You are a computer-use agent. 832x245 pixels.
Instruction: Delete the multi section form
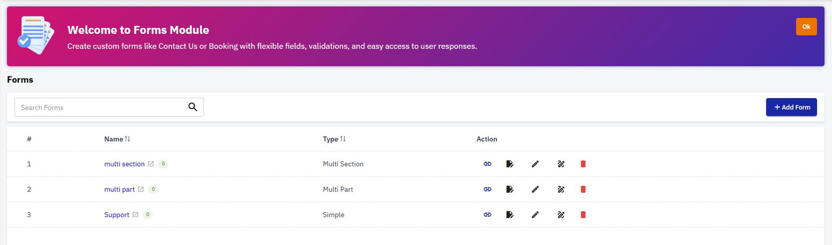click(583, 164)
